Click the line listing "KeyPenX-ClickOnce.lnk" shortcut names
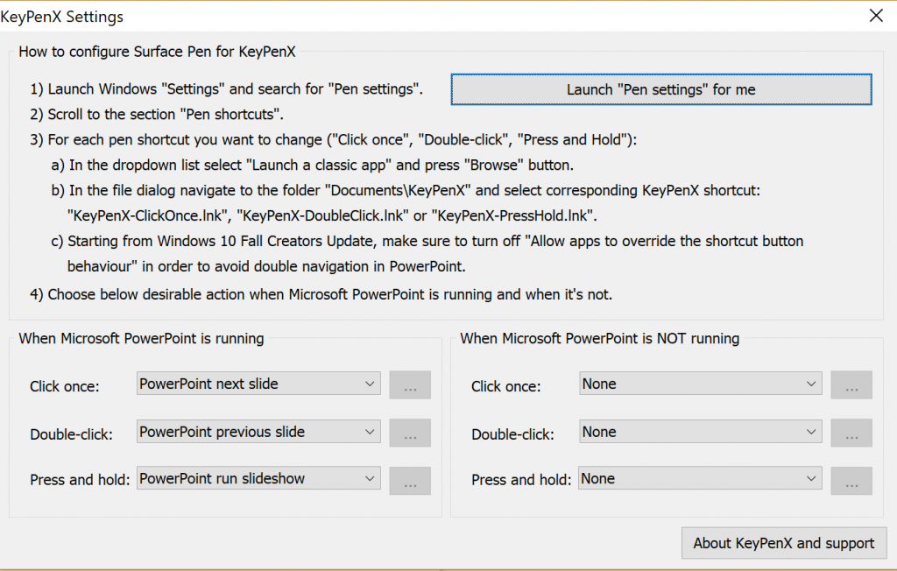Viewport: 897px width, 571px height. [x=332, y=215]
